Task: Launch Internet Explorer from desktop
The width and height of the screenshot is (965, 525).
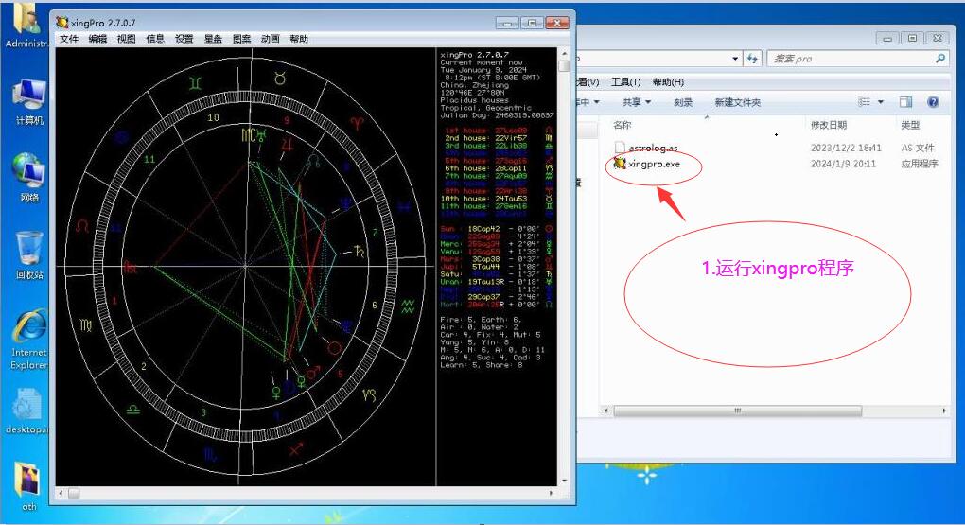Action: click(29, 340)
